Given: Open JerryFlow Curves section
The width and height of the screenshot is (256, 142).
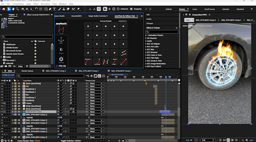Looking at the screenshot, I should tap(61, 30).
